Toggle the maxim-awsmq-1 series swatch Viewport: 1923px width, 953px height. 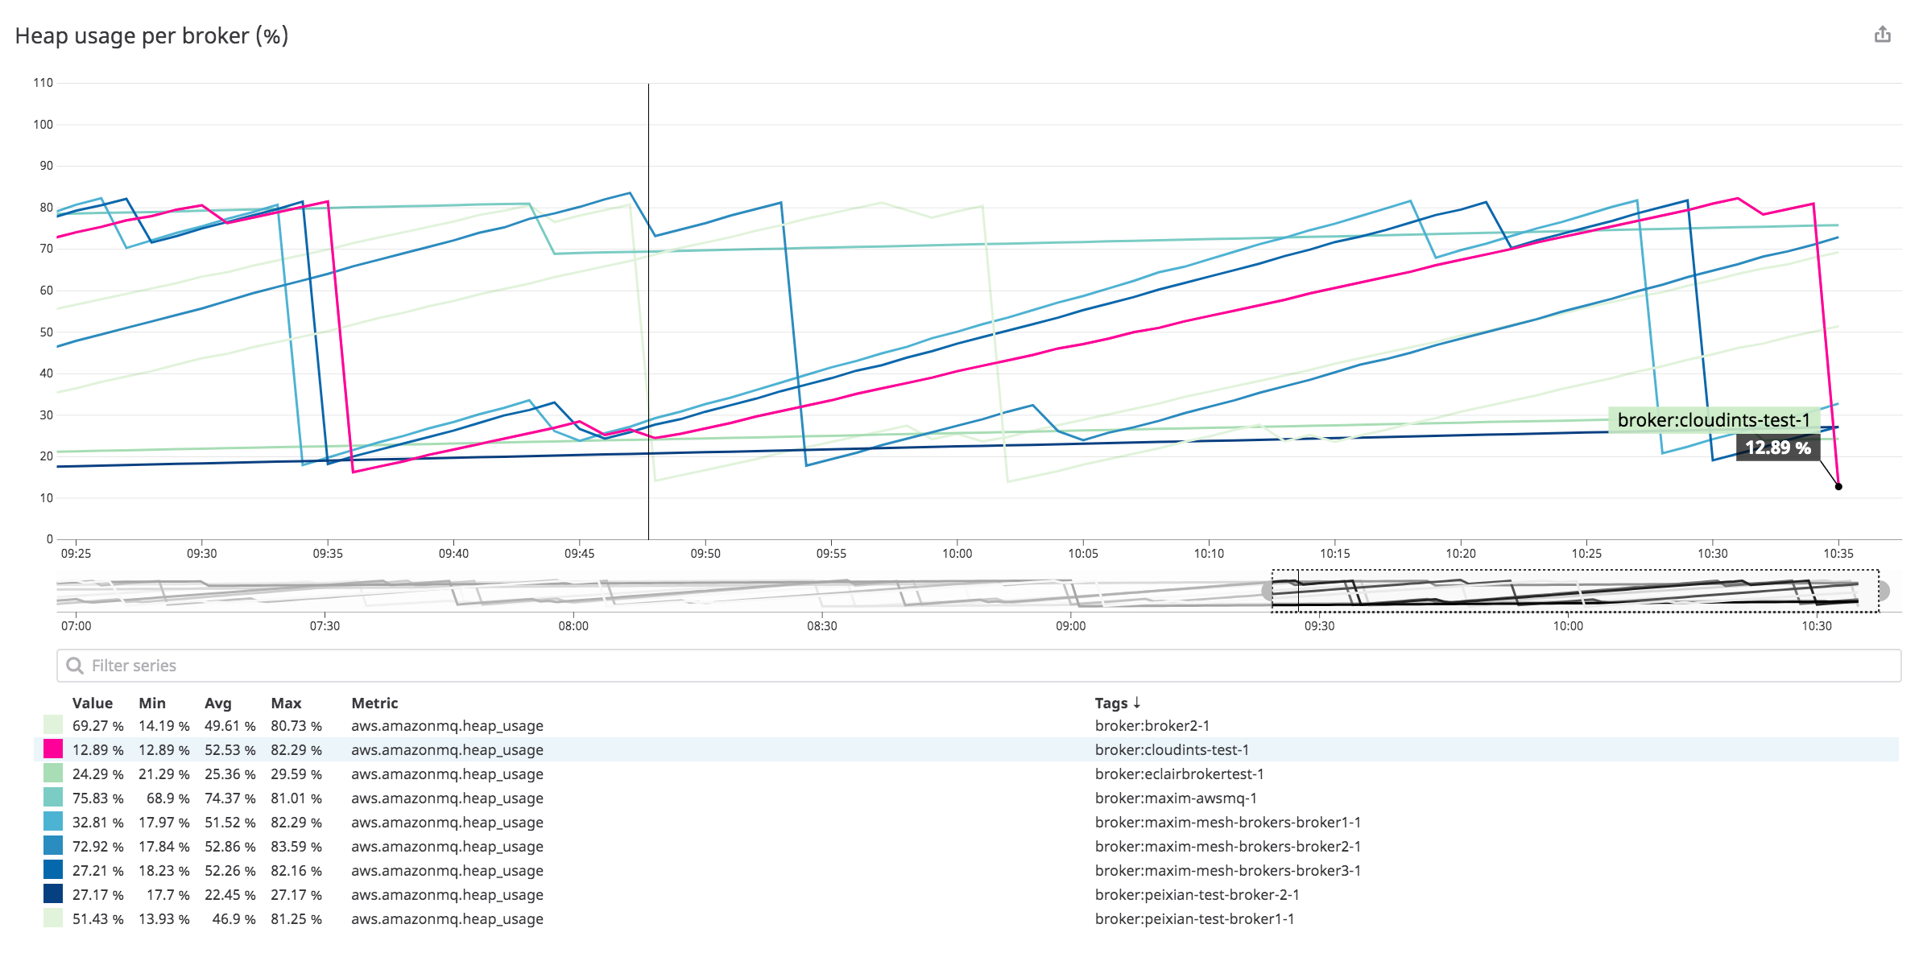(52, 798)
